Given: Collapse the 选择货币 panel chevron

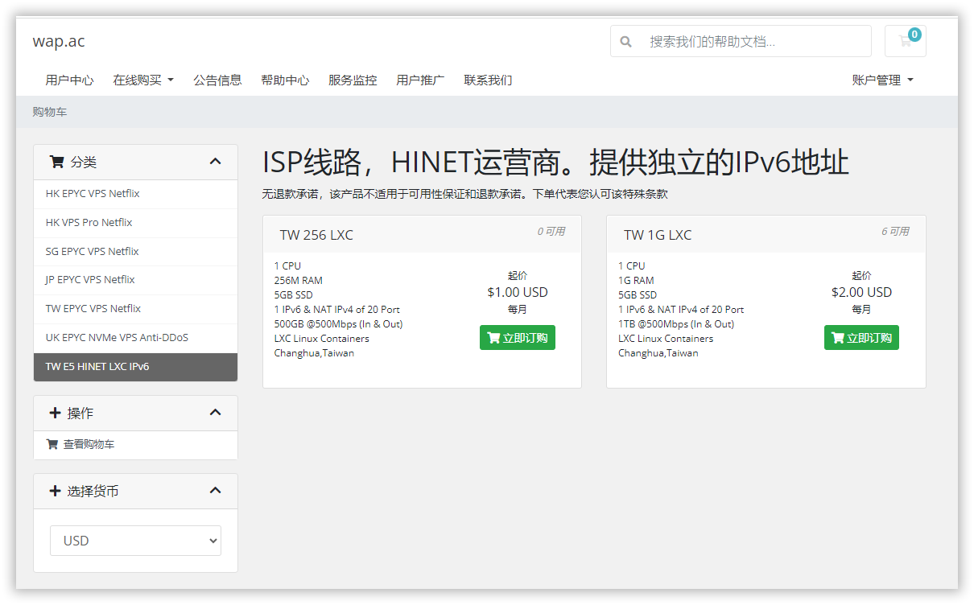Looking at the screenshot, I should click(215, 491).
